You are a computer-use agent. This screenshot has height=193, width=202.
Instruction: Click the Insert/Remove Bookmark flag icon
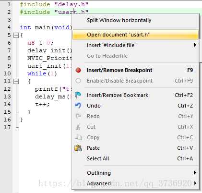(78, 95)
